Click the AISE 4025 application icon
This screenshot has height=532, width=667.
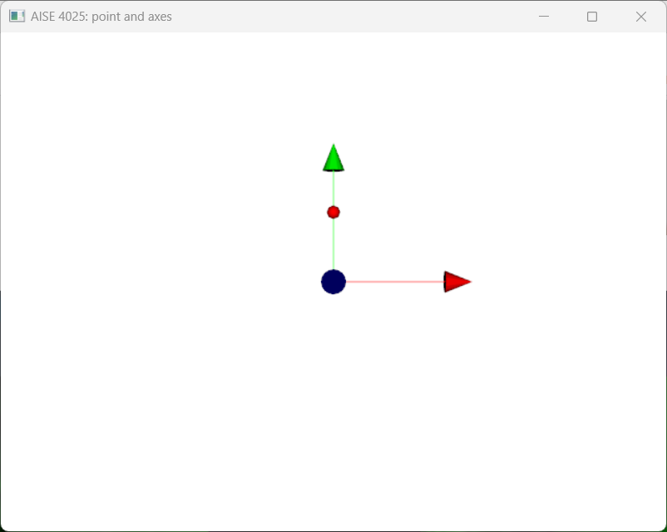coord(17,16)
